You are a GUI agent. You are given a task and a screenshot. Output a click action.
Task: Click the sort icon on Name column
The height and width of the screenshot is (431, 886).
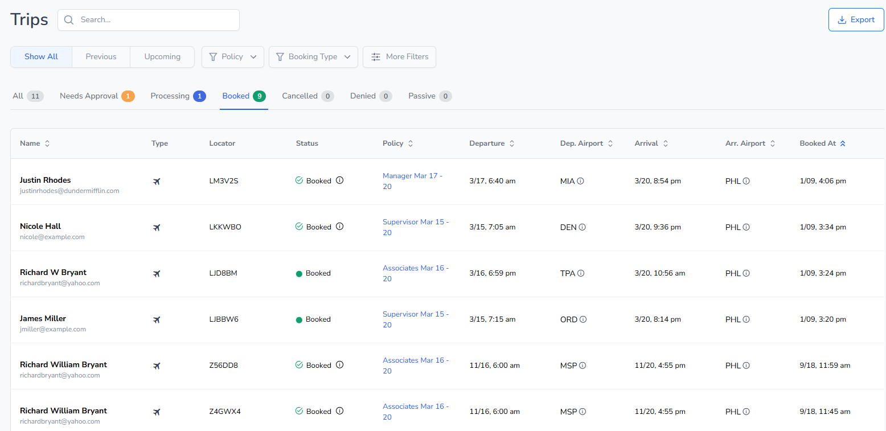pos(47,143)
